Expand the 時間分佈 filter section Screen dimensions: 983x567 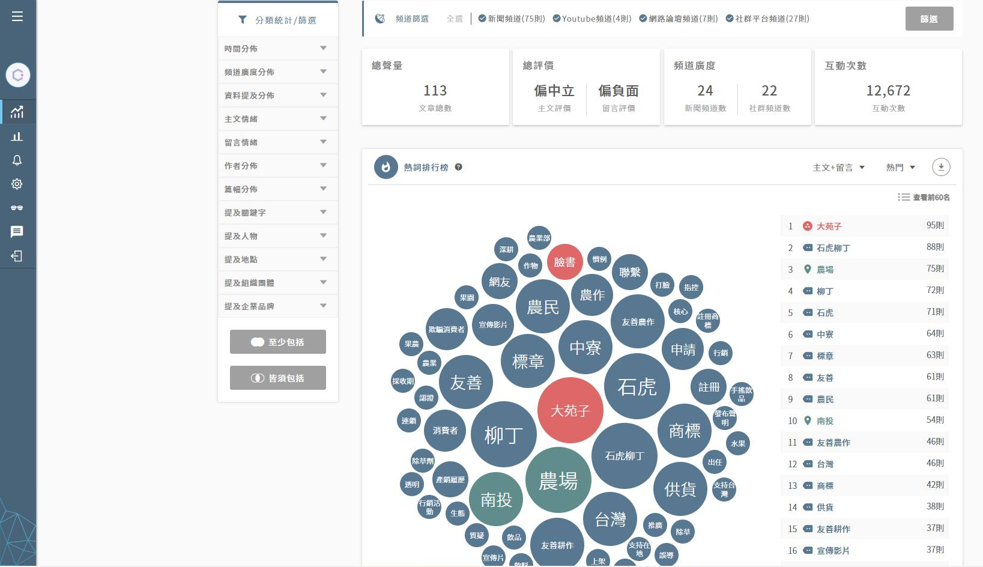(x=277, y=48)
